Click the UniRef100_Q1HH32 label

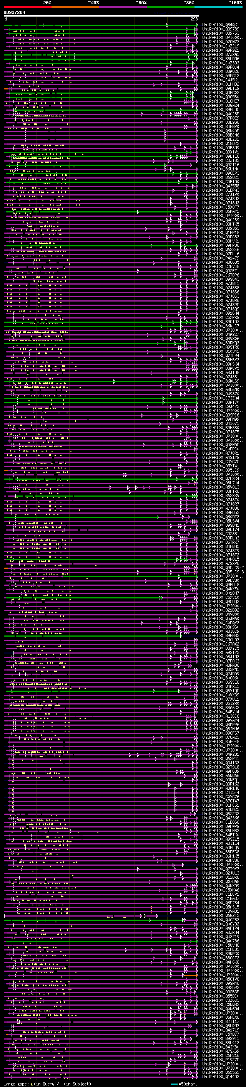coord(221,84)
